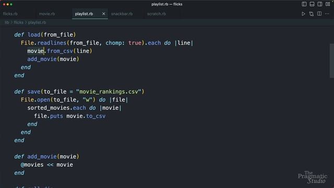
Task: Click the @movies instance variable
Action: point(32,165)
